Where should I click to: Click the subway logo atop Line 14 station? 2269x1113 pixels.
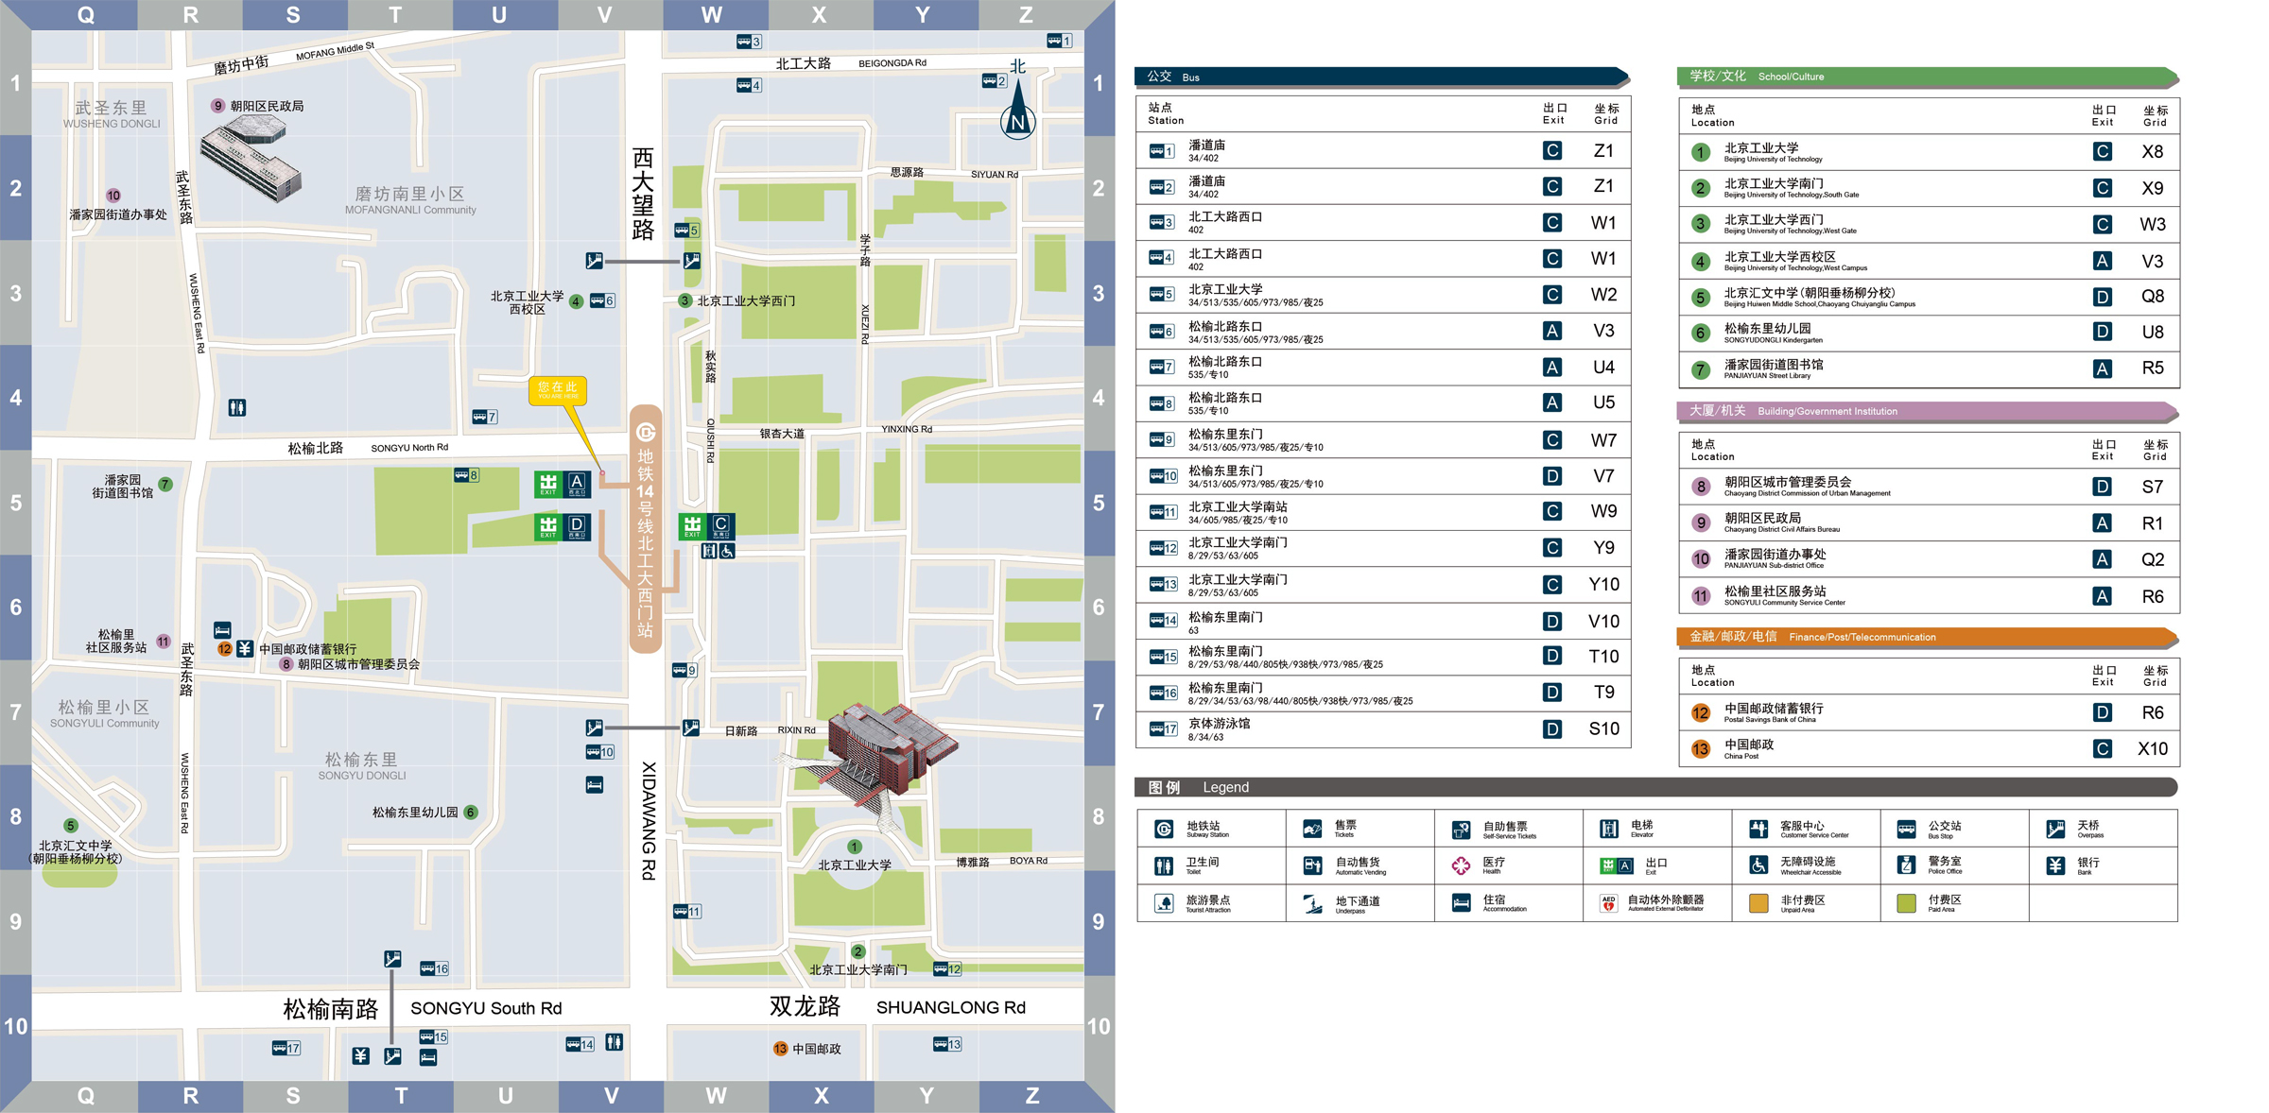pos(646,433)
